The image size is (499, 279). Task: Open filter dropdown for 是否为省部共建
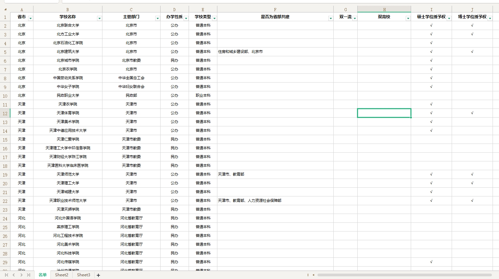coord(331,18)
